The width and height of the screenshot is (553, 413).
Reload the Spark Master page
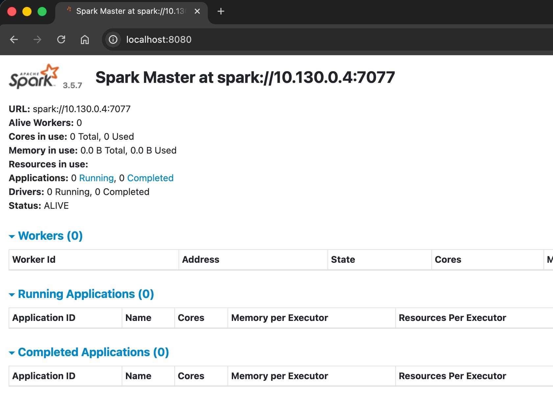coord(61,40)
